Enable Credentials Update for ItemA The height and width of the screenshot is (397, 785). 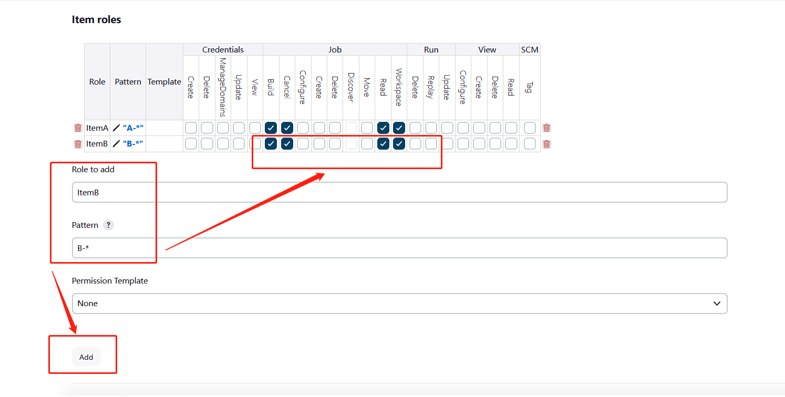(239, 128)
